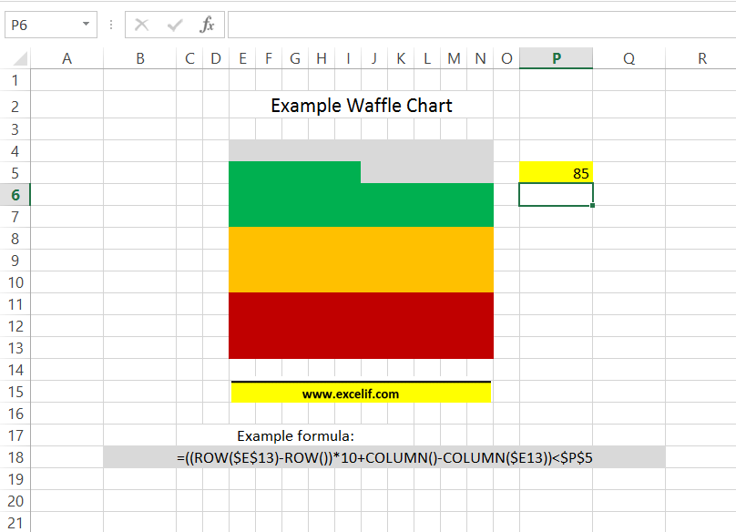736x532 pixels.
Task: Select column I header
Action: tap(348, 58)
